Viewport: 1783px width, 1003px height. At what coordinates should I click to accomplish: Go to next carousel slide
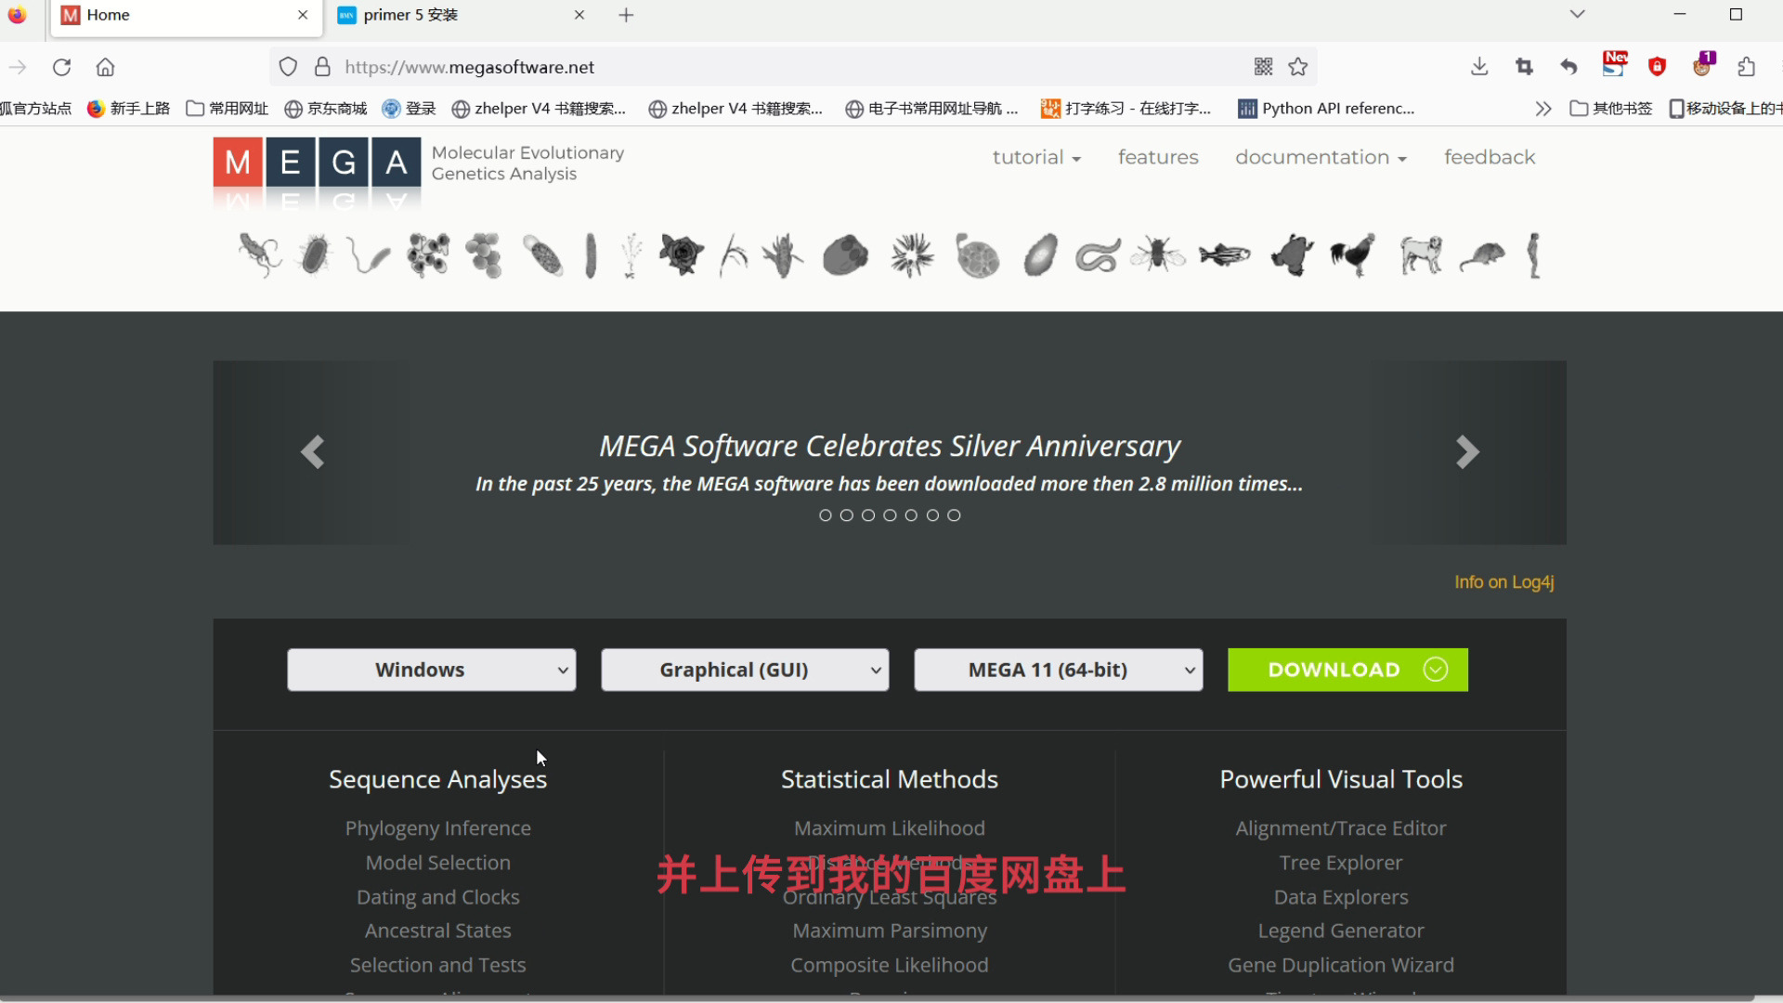coord(1467,452)
